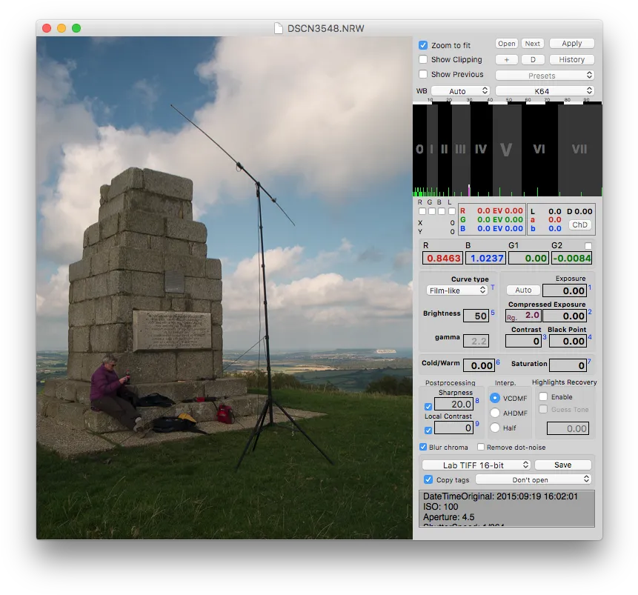Click the Highlights Recovery 0.00 field

(x=568, y=428)
